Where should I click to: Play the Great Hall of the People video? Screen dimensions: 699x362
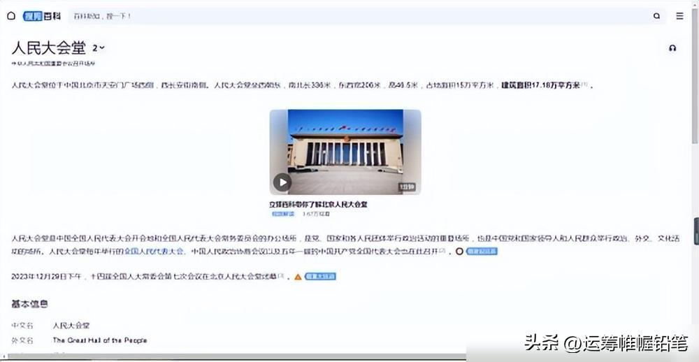coord(282,182)
